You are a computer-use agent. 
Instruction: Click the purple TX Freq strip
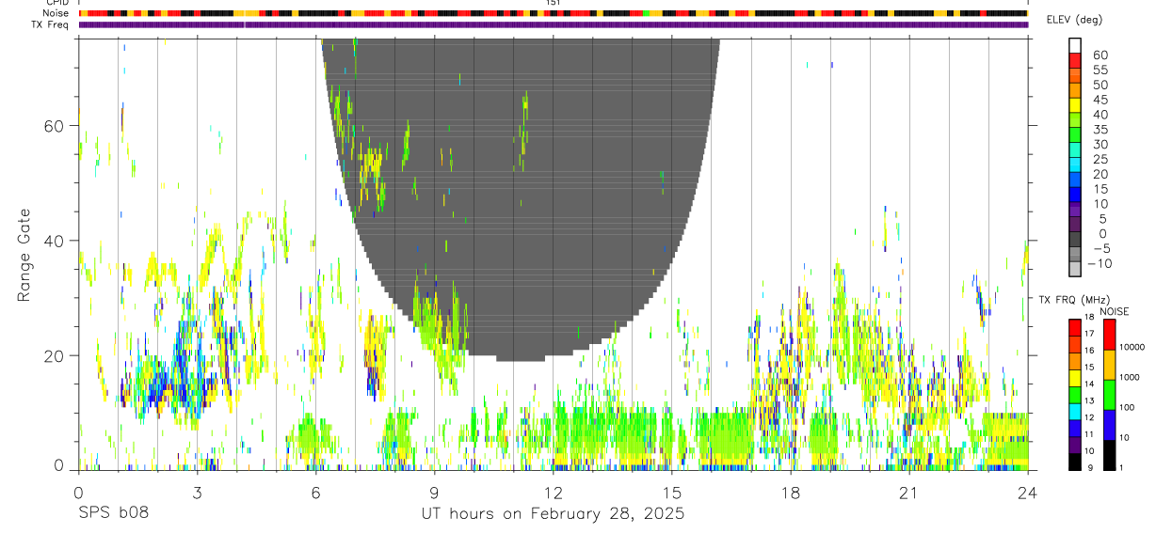[x=554, y=24]
